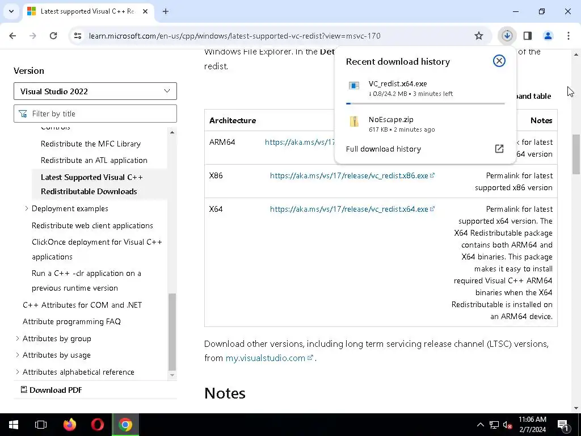Image resolution: width=581 pixels, height=436 pixels.
Task: Go forward with the forward arrow
Action: click(x=33, y=36)
